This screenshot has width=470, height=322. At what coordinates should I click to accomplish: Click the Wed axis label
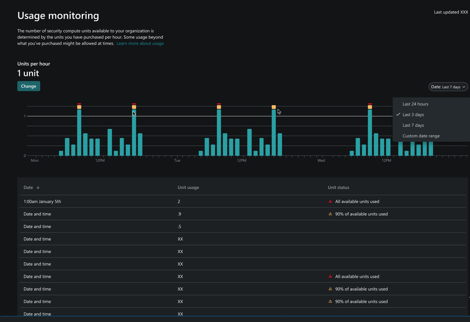pyautogui.click(x=321, y=161)
